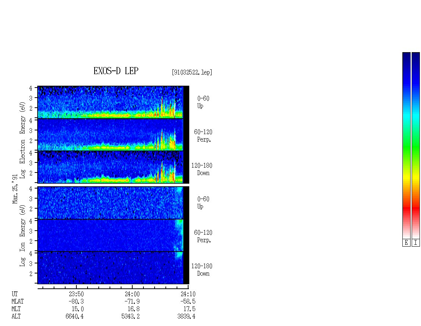Click the ion panel 120-180 Down label
Image resolution: width=421 pixels, height=326 pixels.
pos(202,270)
